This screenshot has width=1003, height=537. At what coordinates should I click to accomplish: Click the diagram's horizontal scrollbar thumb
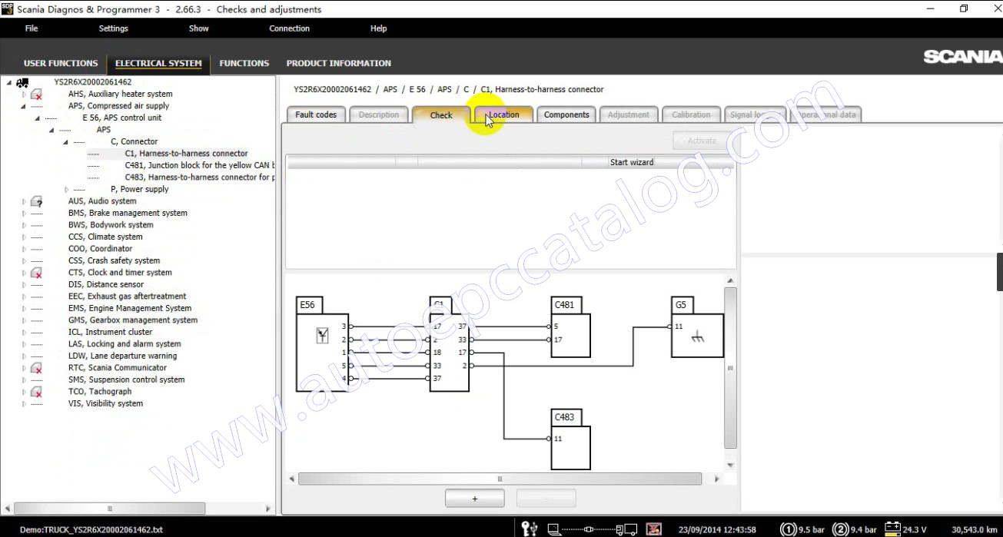tap(500, 479)
